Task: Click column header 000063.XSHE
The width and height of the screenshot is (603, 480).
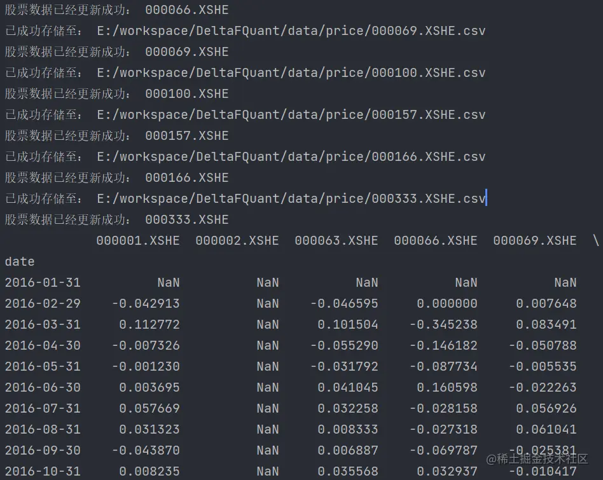Action: point(336,240)
